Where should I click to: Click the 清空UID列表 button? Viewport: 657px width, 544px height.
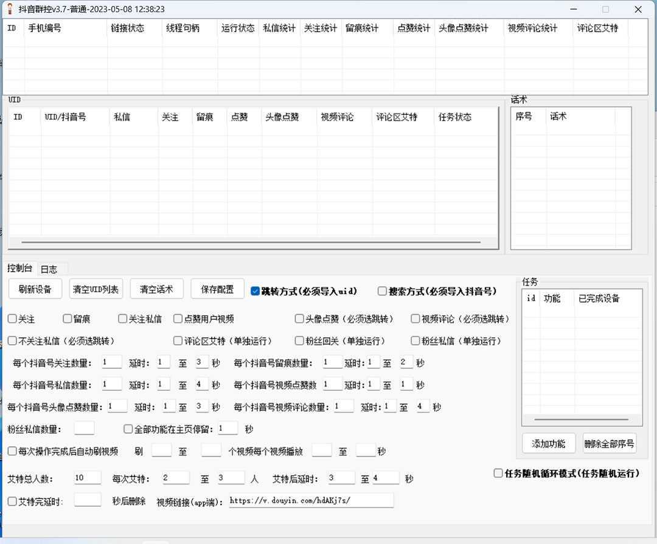[96, 289]
